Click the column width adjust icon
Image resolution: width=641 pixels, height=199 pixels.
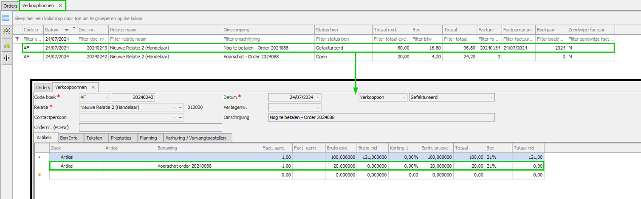(6, 58)
